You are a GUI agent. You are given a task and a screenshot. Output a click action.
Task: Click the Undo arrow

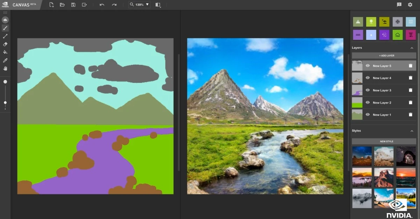(101, 5)
